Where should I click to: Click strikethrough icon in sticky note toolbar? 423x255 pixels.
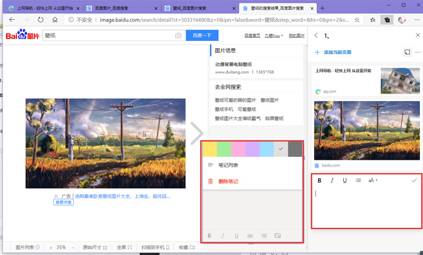point(250,236)
